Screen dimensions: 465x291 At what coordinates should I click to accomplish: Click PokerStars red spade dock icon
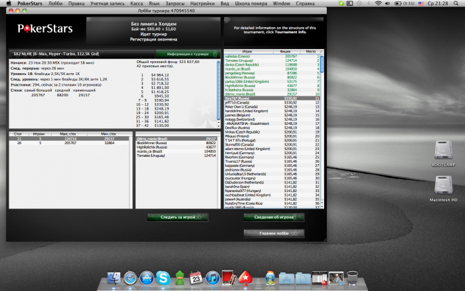pos(246,278)
